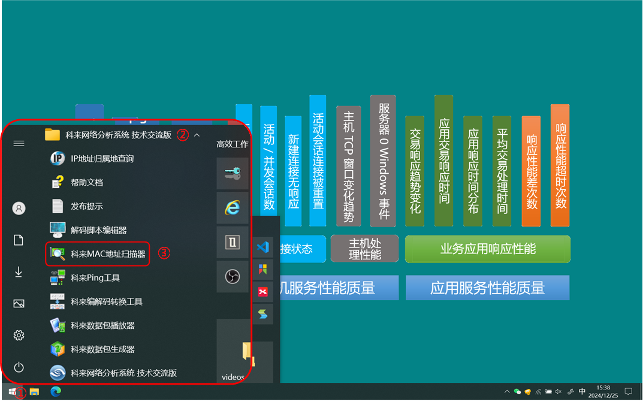The image size is (643, 408).
Task: Expand the hidden icons tray arrow
Action: point(508,391)
